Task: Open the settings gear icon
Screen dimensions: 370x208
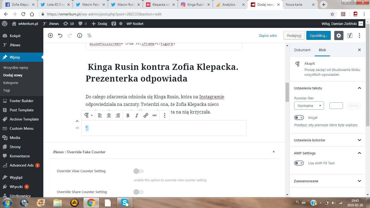Action: pos(339,35)
